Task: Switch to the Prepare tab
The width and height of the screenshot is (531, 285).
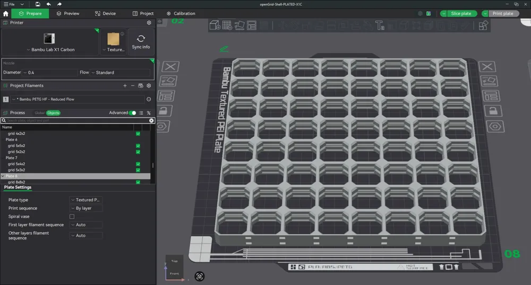Action: pos(30,14)
